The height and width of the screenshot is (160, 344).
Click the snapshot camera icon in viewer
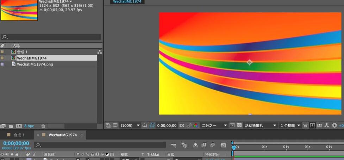(182, 125)
